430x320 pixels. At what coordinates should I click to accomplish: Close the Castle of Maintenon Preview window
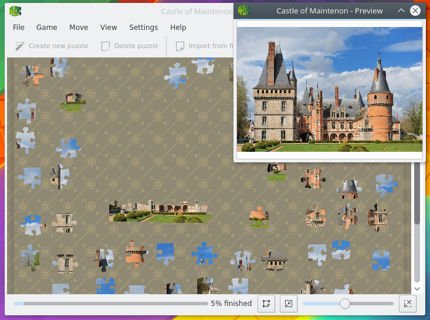415,11
